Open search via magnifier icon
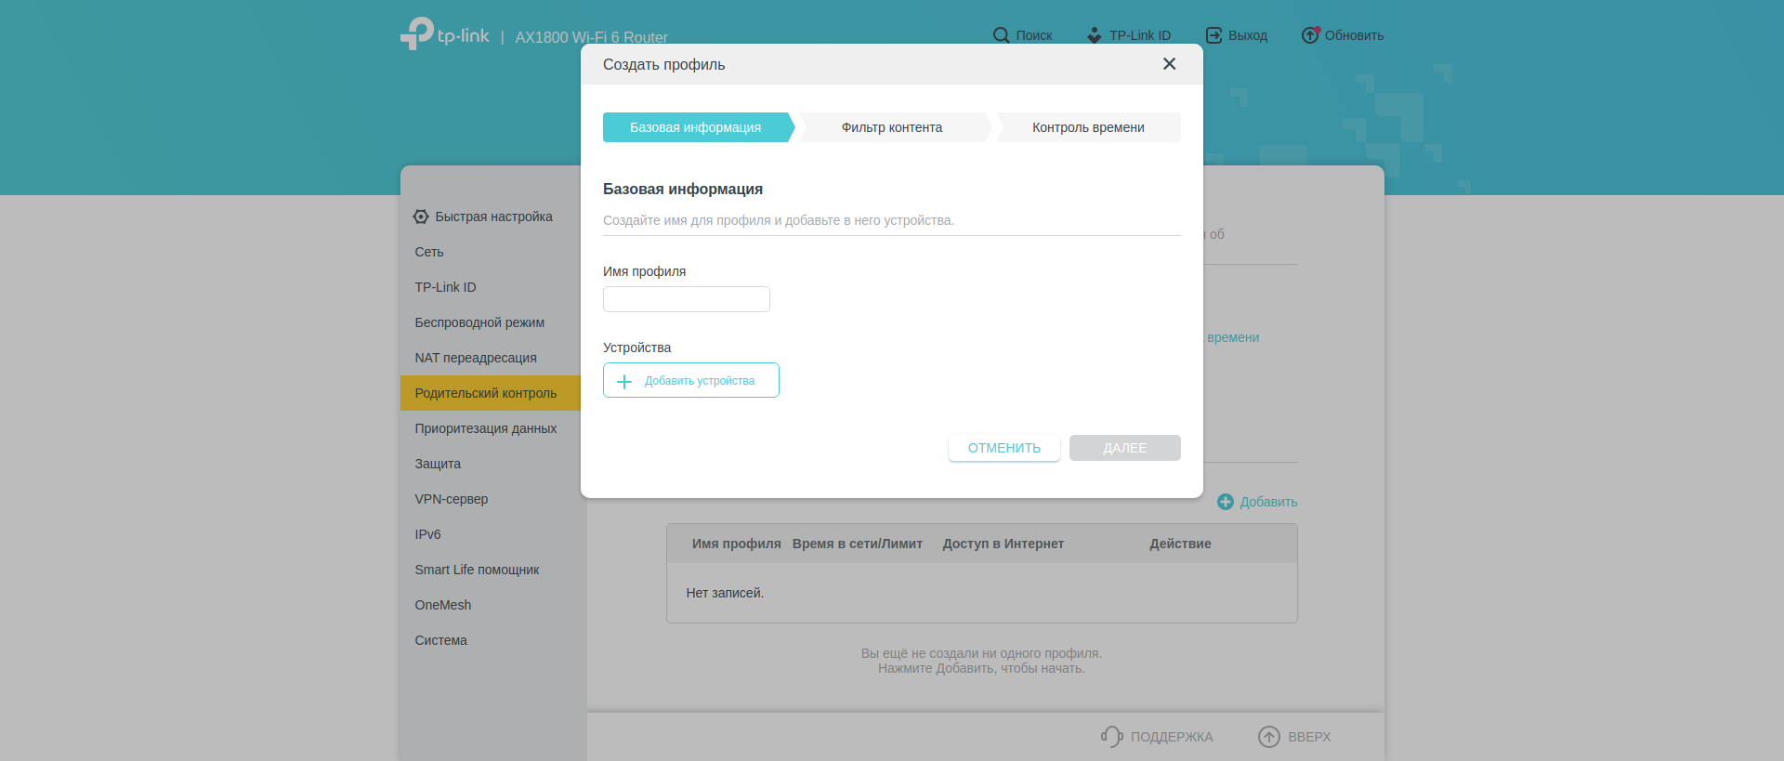 (x=1001, y=35)
